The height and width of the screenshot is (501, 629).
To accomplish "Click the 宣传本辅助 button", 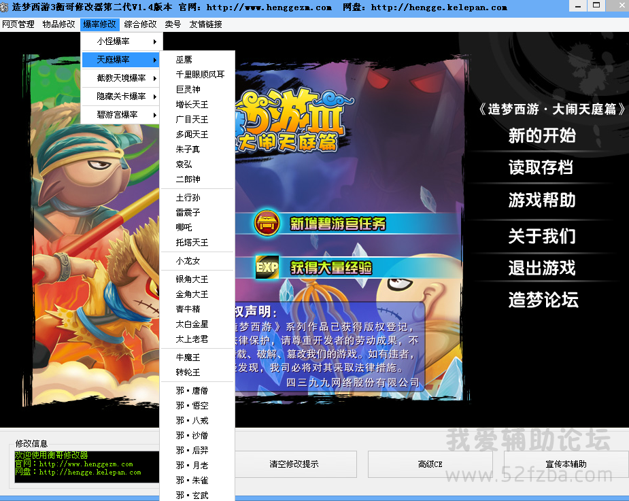I will point(566,464).
